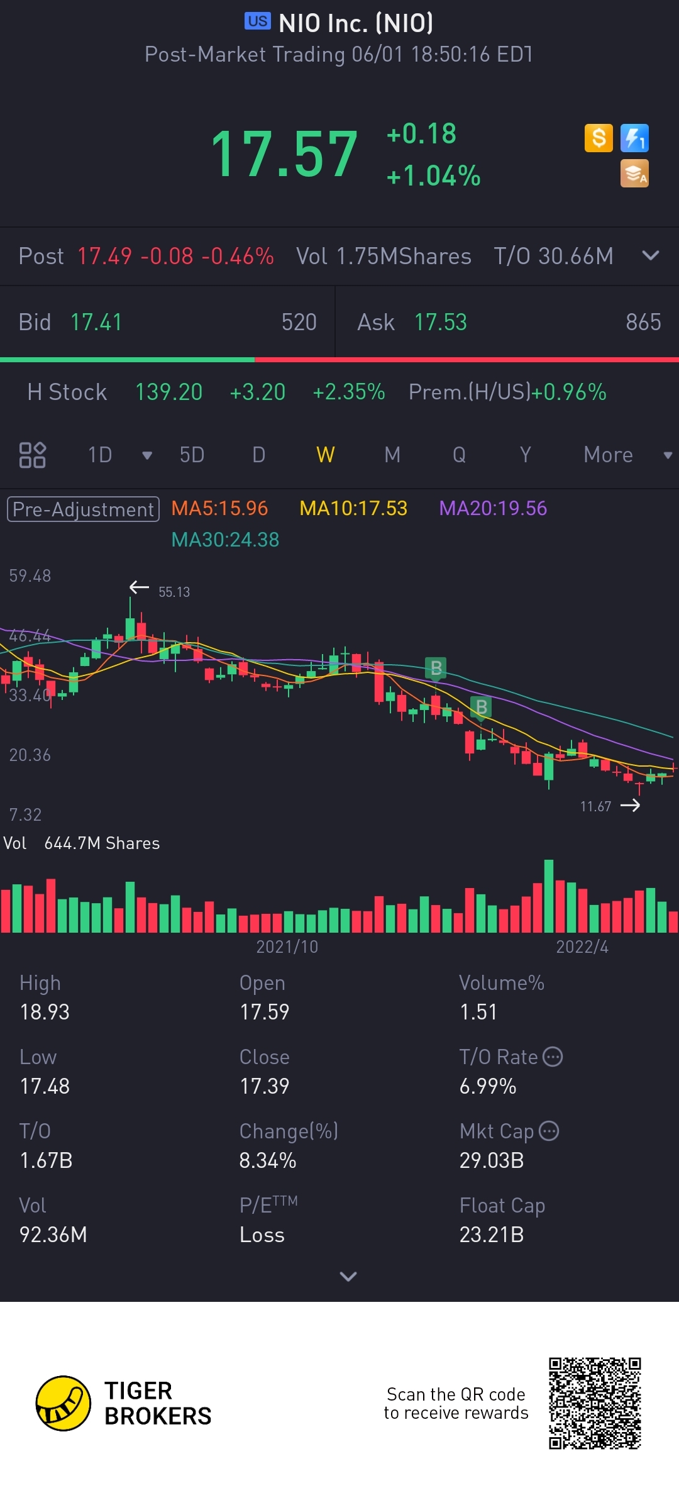Tap the bid size 520
The height and width of the screenshot is (1505, 679).
(299, 322)
